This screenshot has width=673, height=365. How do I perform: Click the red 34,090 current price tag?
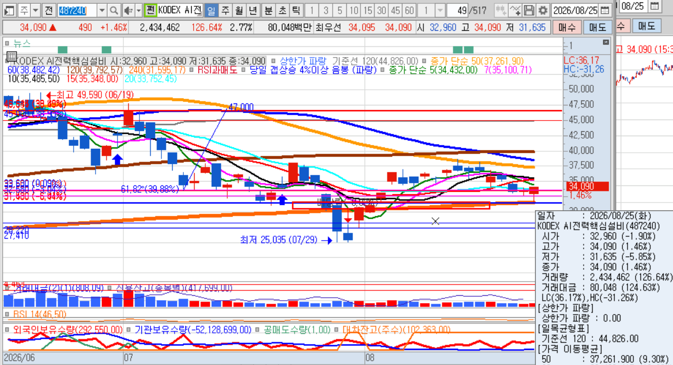[588, 186]
